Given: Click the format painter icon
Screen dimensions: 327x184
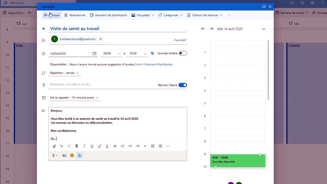Looking at the screenshot, I should pyautogui.click(x=54, y=146).
